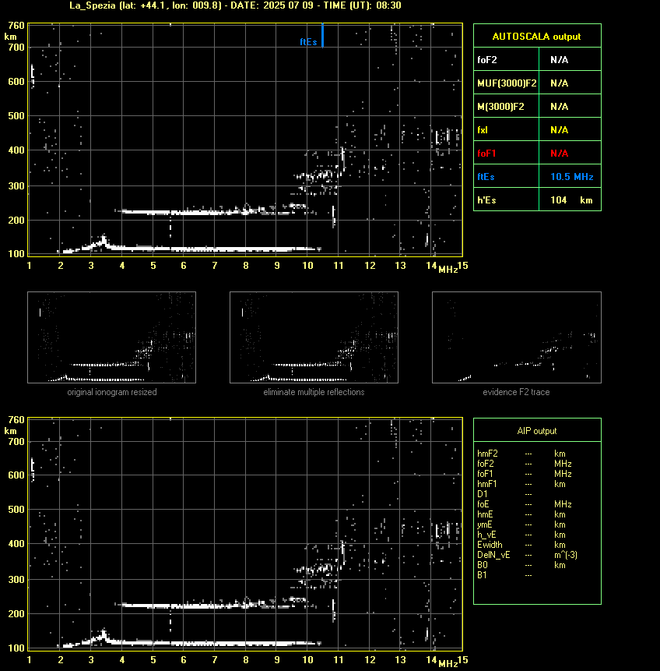Click the km axis label of lower ionogram
660x671 pixels.
[10, 431]
